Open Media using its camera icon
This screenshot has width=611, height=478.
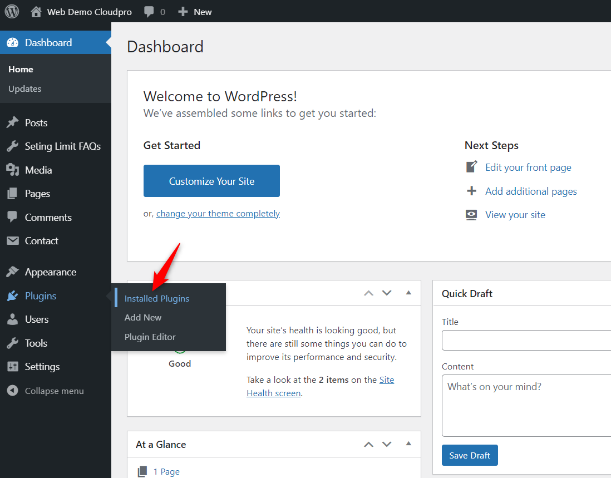click(x=12, y=170)
